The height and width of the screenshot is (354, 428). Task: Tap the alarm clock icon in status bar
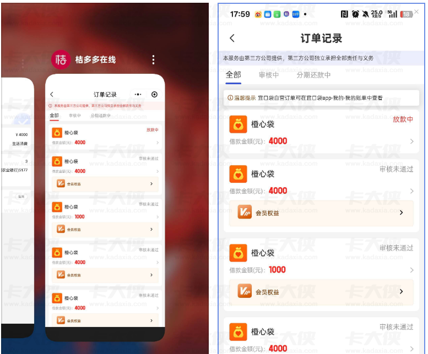(355, 14)
